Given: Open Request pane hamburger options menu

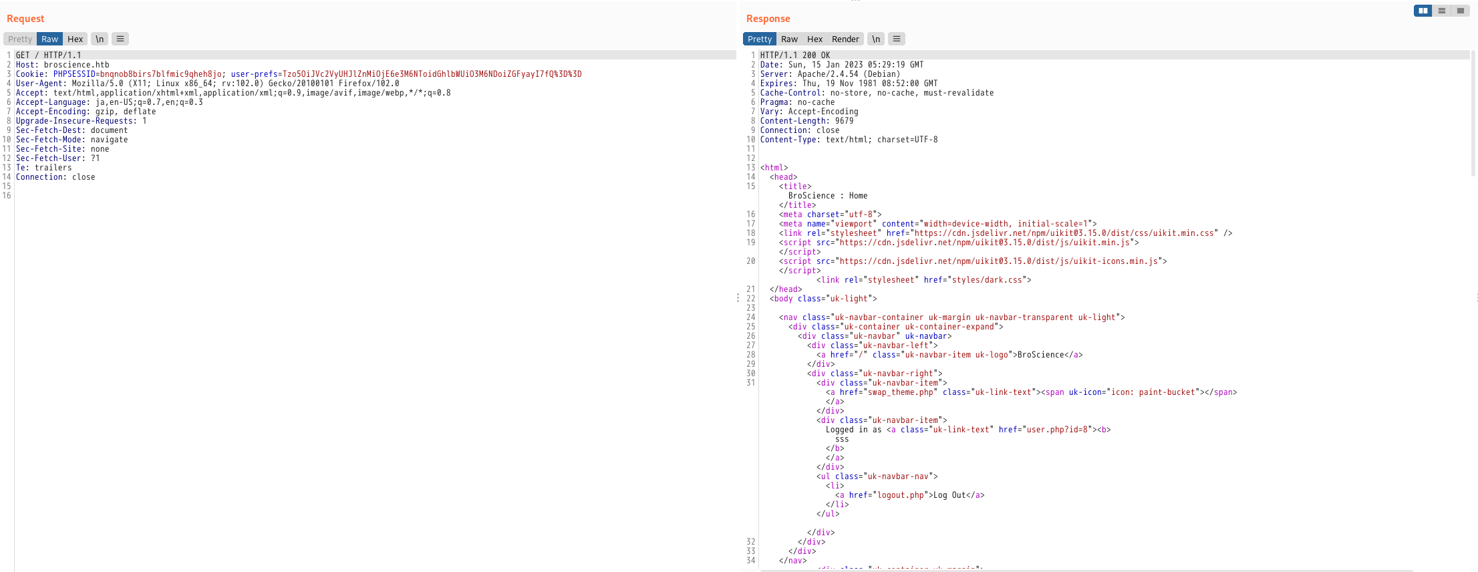Looking at the screenshot, I should (x=120, y=39).
